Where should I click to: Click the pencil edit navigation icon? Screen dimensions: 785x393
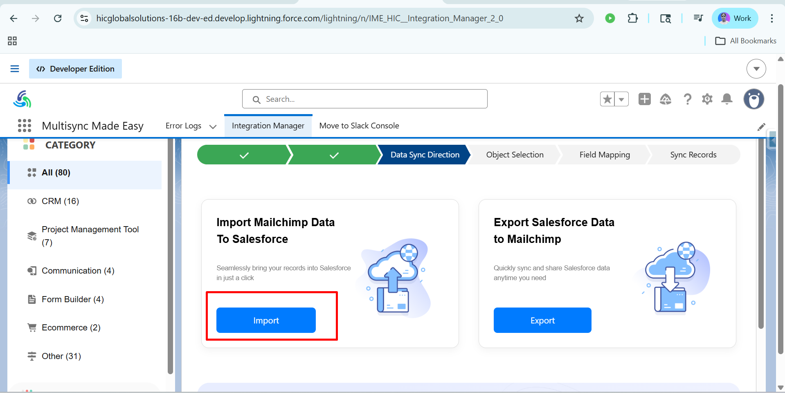[761, 127]
